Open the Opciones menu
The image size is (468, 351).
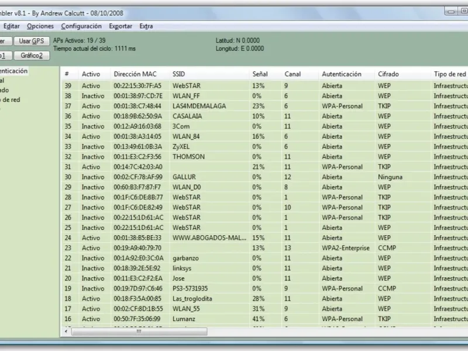click(x=40, y=26)
